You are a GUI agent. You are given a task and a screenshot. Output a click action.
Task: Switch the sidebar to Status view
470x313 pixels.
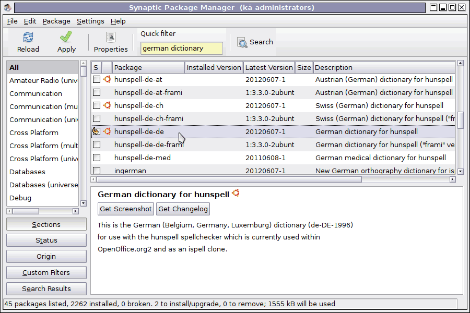click(x=46, y=240)
